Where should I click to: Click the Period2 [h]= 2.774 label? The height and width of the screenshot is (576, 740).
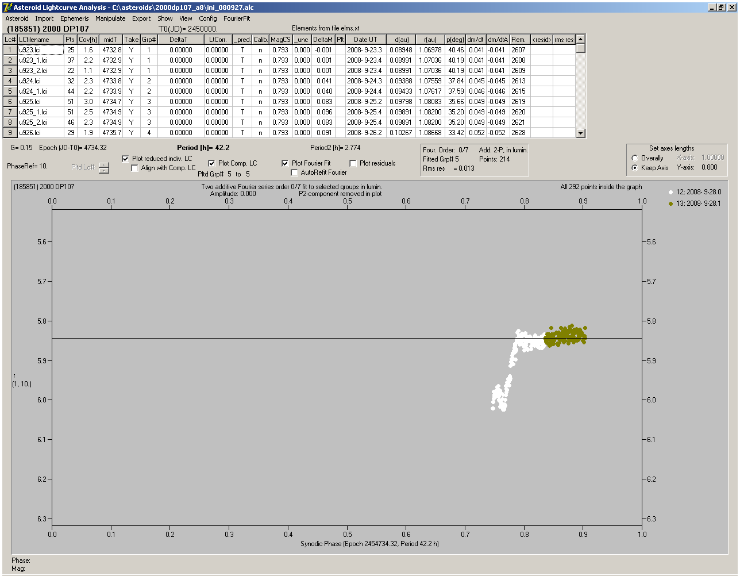pos(336,148)
